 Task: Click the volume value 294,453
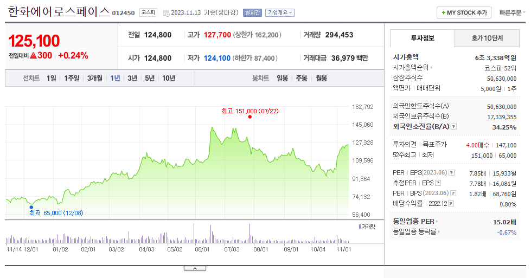340,35
